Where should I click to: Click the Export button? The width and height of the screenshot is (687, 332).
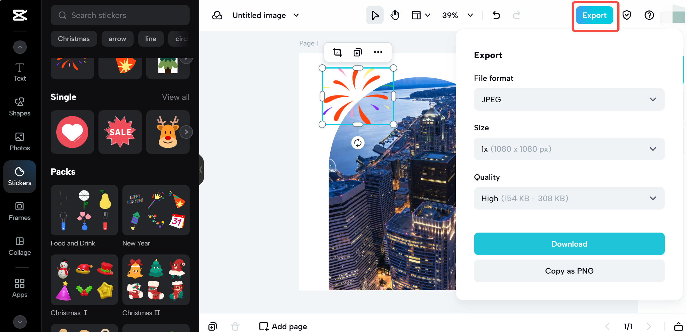594,15
